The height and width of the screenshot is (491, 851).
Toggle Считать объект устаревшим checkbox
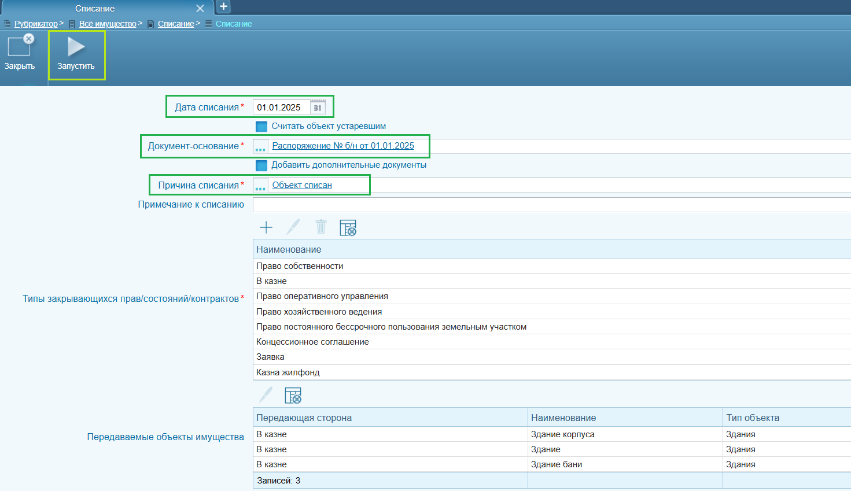(261, 127)
